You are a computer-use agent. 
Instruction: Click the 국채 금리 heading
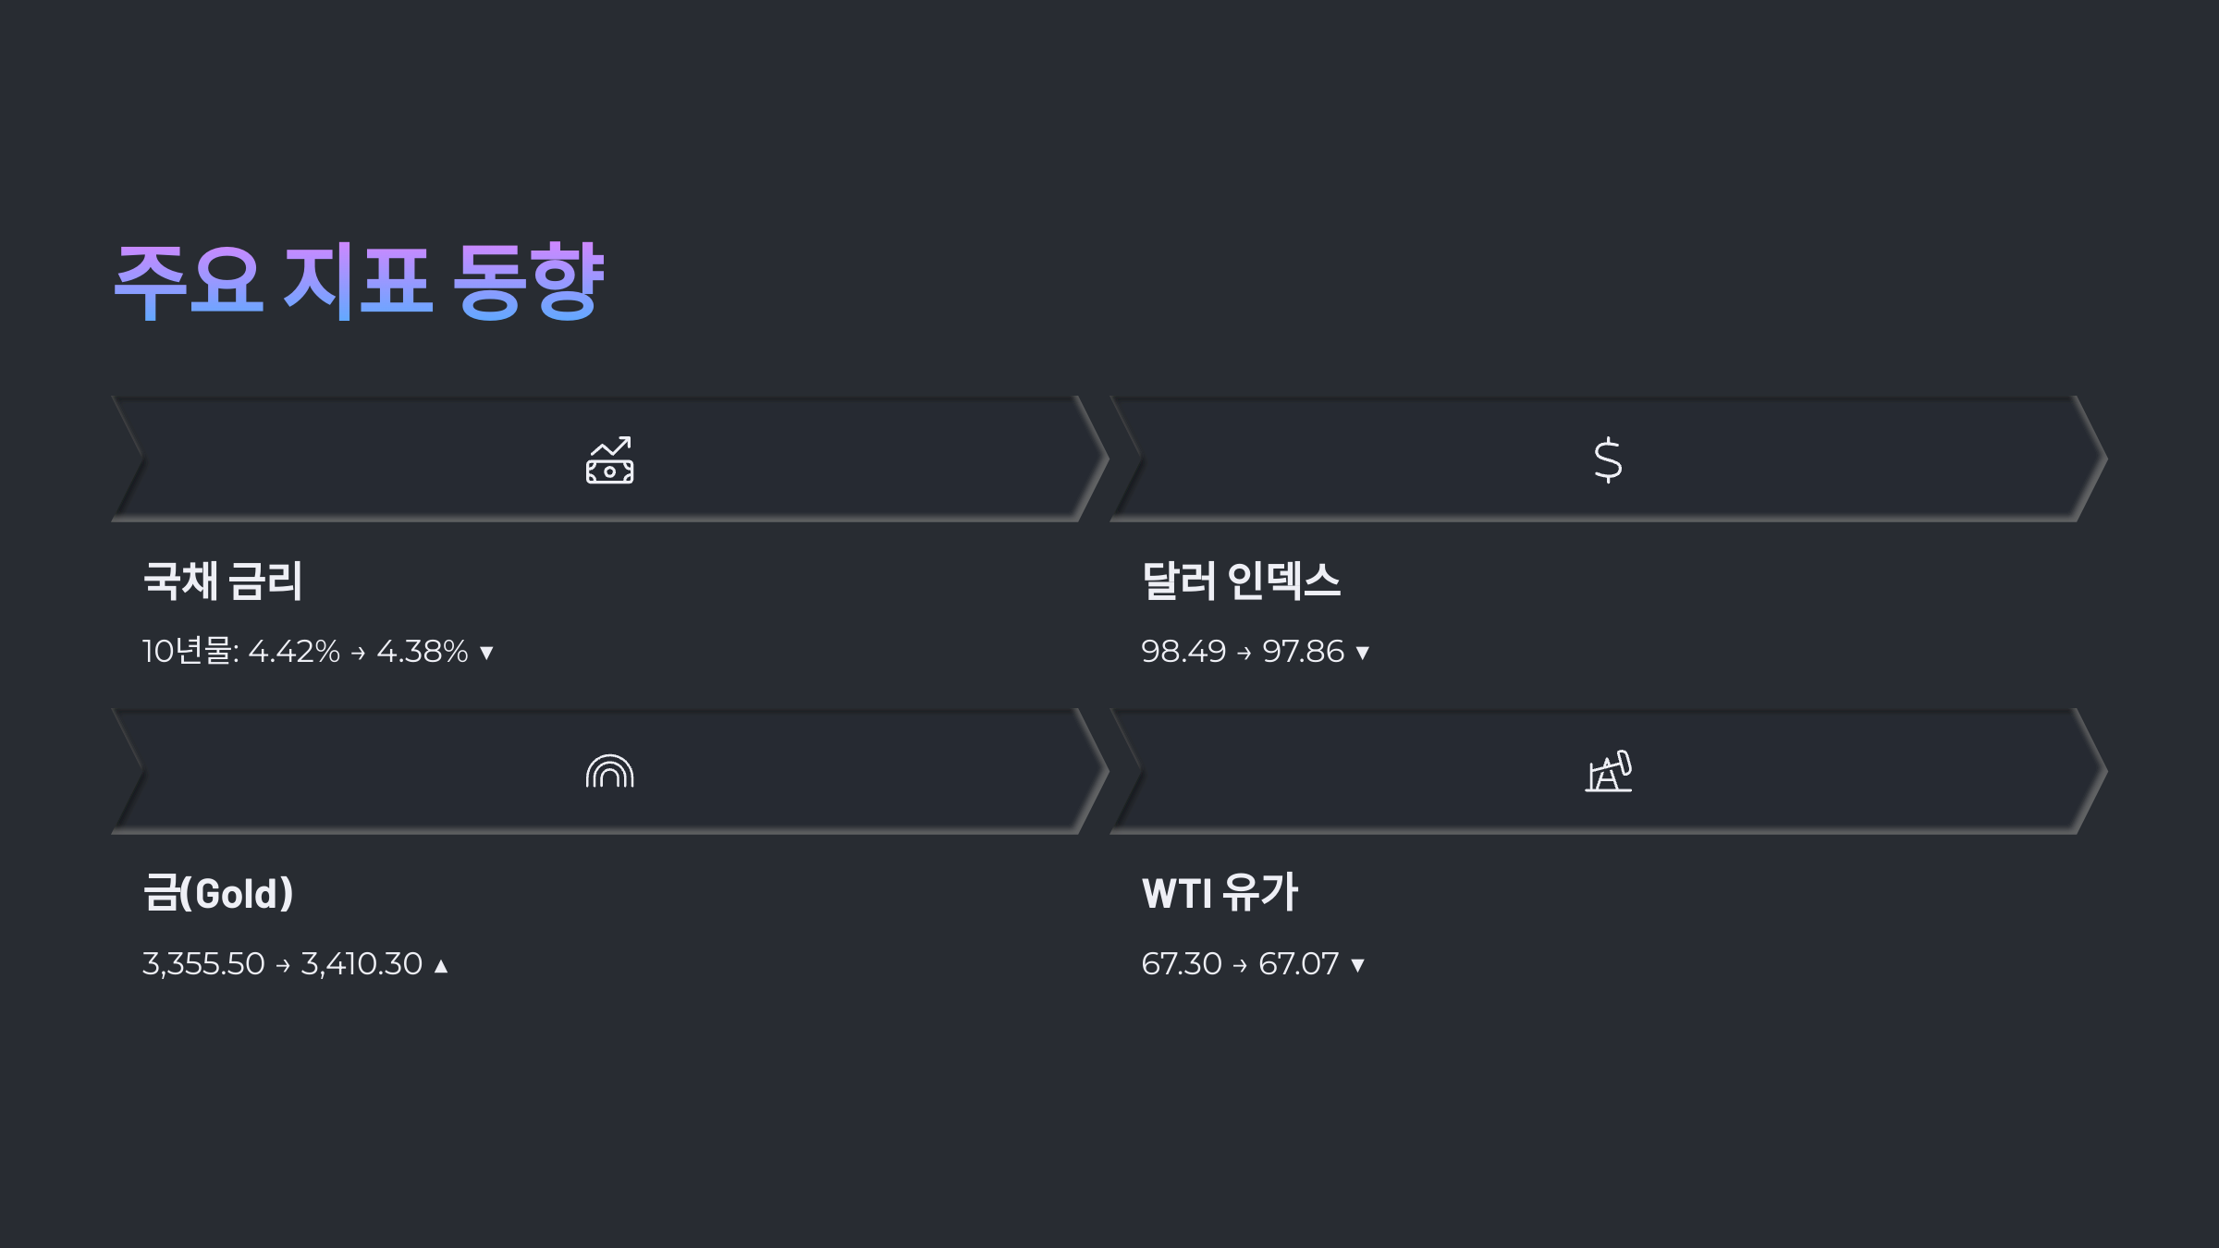(223, 581)
